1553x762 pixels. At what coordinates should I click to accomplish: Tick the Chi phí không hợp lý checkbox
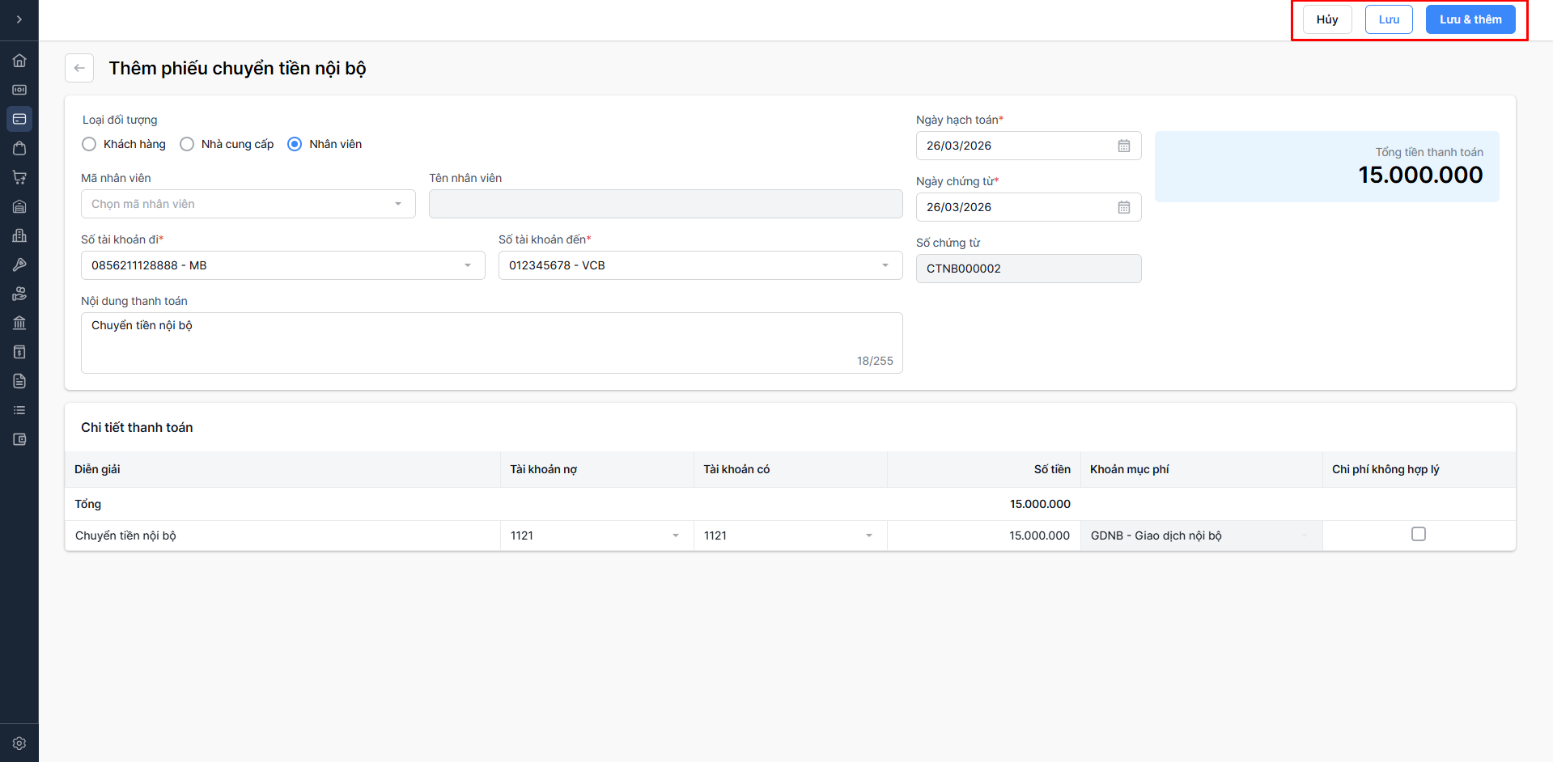click(x=1418, y=534)
